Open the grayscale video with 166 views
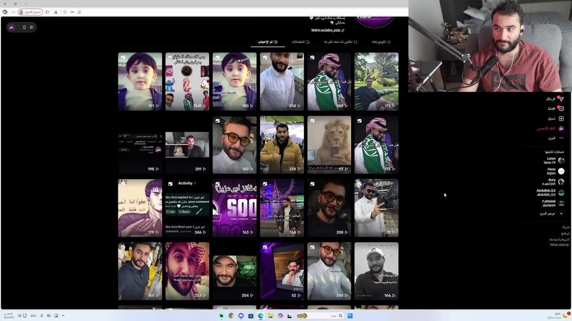 [376, 271]
